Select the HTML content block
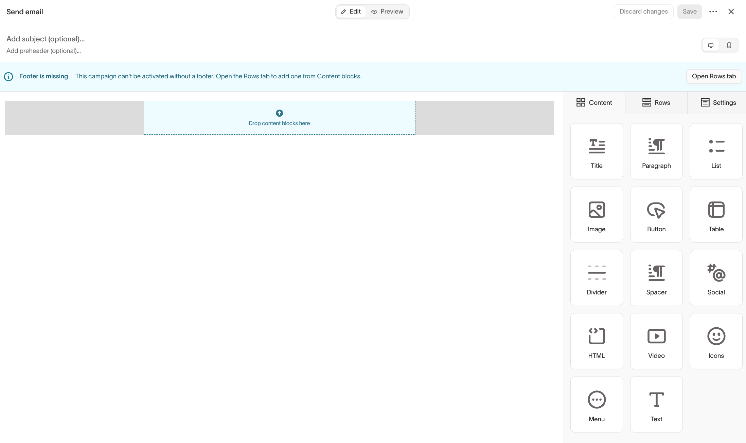 pos(597,341)
